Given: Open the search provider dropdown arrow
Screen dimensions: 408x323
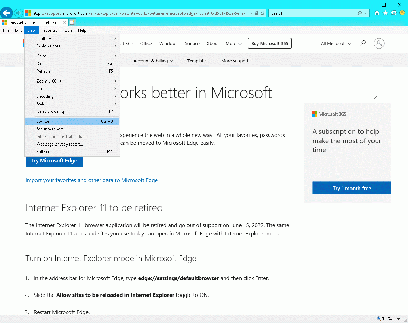Looking at the screenshot, I should point(365,13).
